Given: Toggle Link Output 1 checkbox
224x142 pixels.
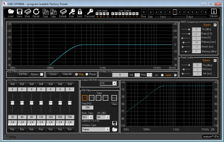Looking at the screenshot, I should (113, 13).
